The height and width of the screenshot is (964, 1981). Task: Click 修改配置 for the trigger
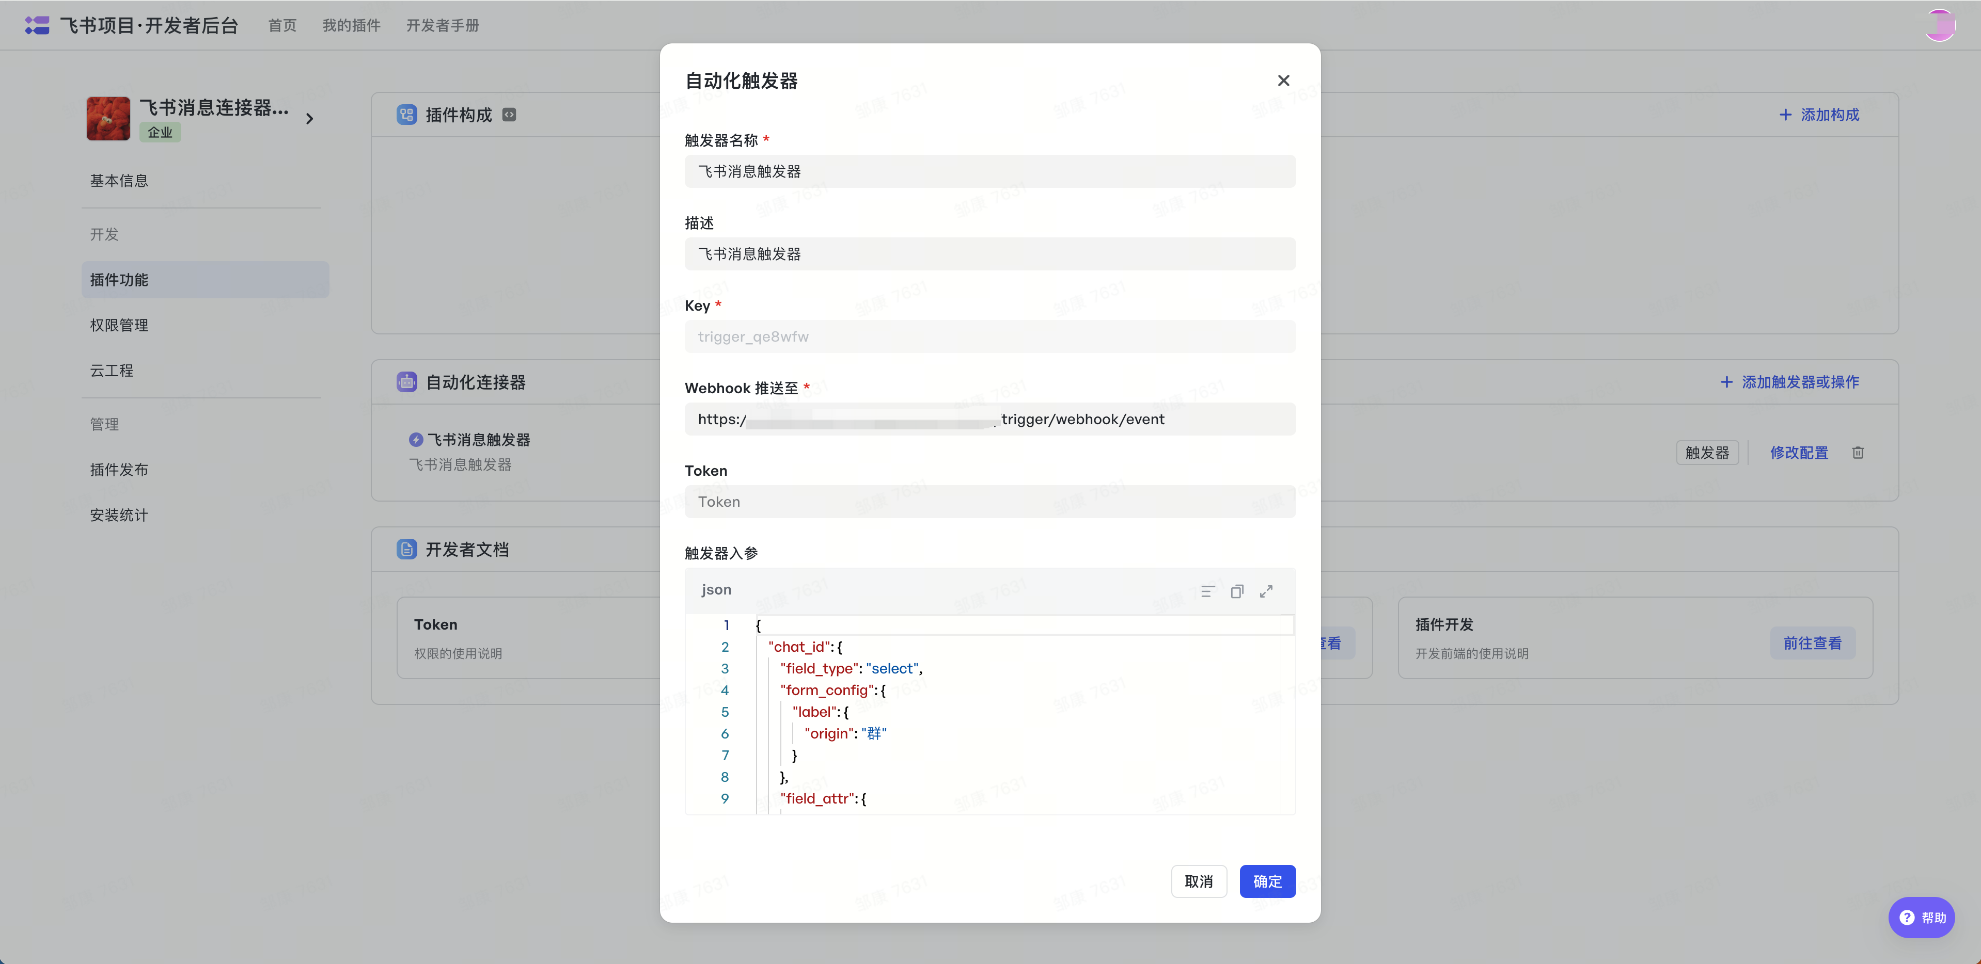[x=1799, y=453]
